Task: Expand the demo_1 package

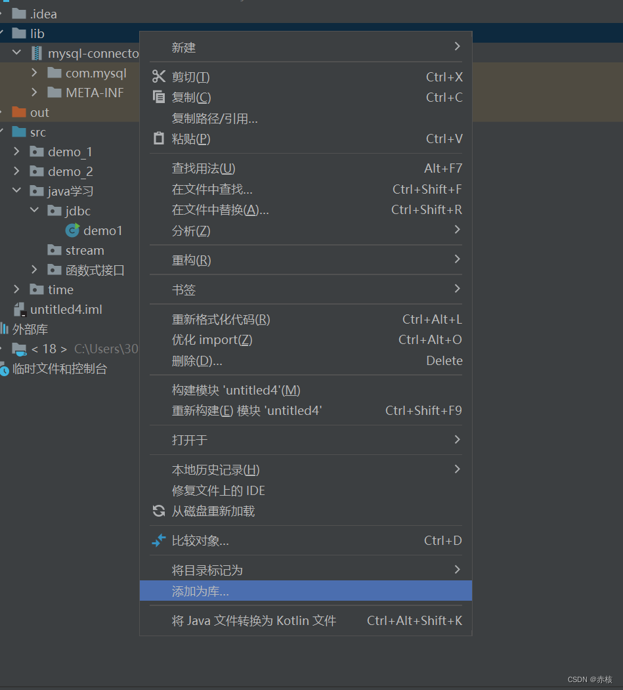Action: click(x=16, y=152)
